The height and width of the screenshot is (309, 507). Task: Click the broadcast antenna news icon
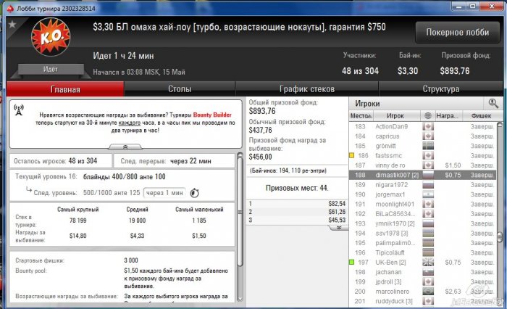coord(19,110)
